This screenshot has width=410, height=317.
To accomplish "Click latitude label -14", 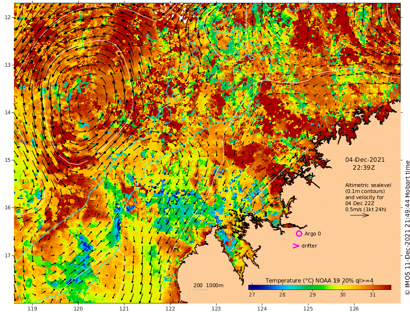I will [7, 112].
